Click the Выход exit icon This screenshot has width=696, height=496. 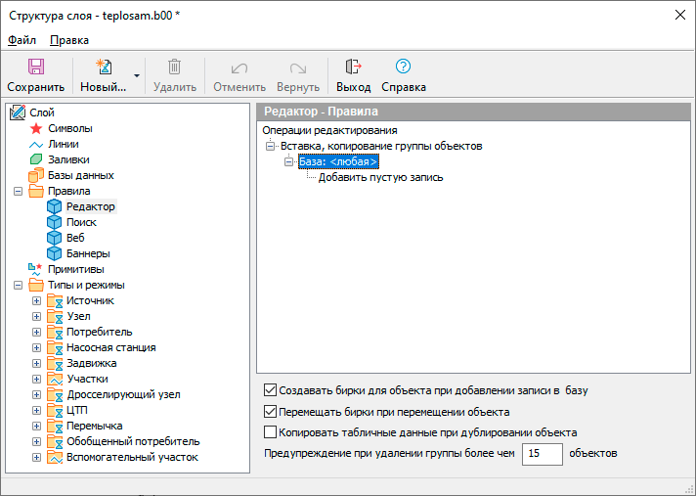coord(353,68)
